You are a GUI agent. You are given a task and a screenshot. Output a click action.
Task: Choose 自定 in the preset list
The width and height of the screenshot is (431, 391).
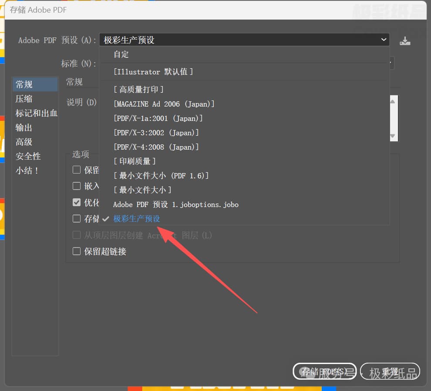121,54
